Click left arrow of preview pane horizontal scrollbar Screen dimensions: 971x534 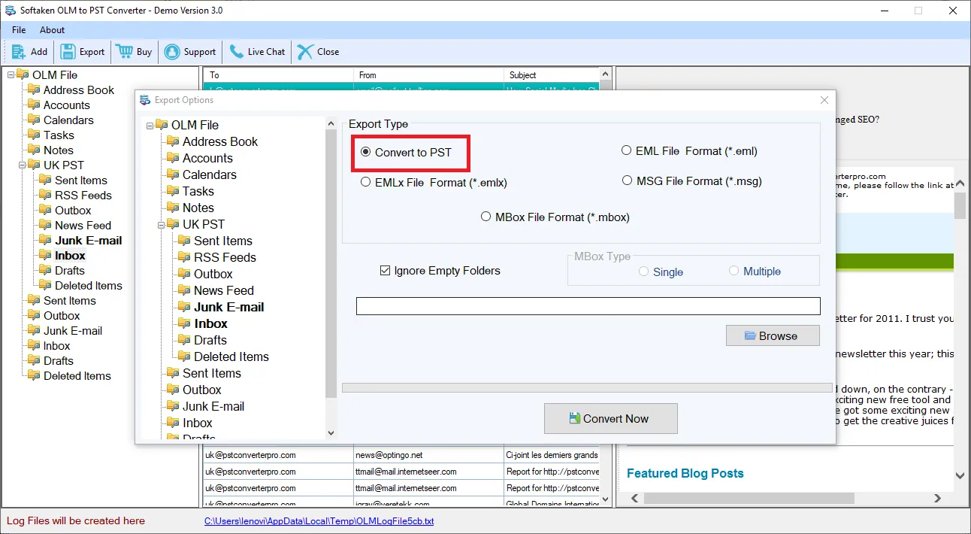pos(635,498)
